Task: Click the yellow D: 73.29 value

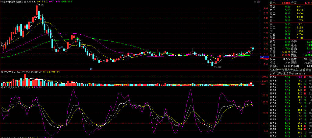Action: pyautogui.click(x=29, y=87)
